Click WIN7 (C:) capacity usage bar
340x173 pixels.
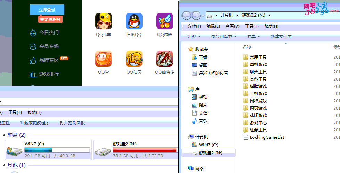click(57, 150)
